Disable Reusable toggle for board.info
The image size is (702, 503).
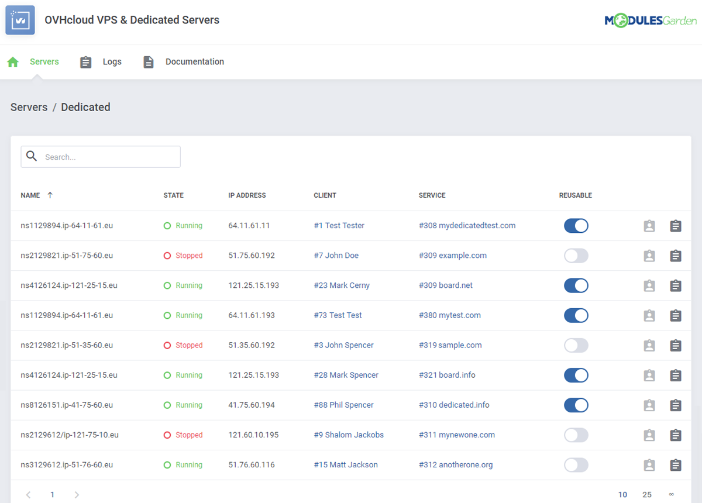[x=576, y=375]
